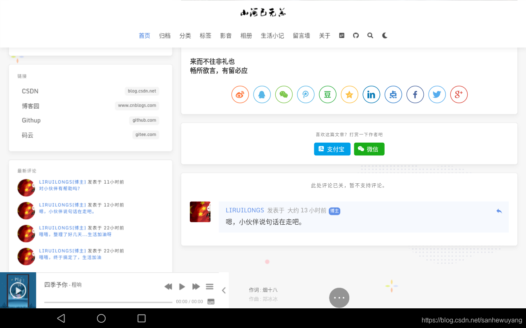This screenshot has width=526, height=328.
Task: Open GitHub from the navigation bar
Action: (x=355, y=35)
